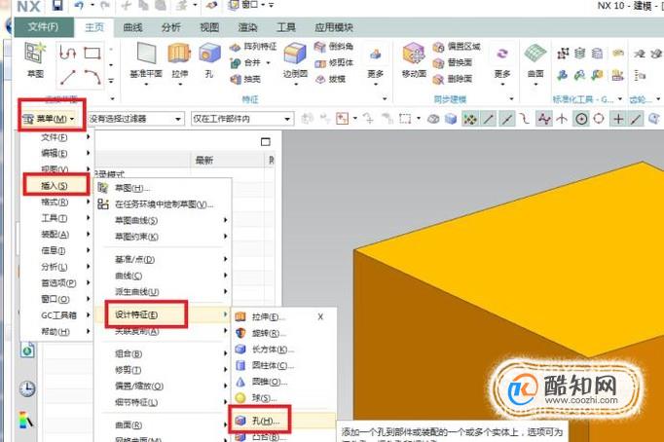Select the Line sketch tool
This screenshot has height=442, width=664.
coord(68,77)
